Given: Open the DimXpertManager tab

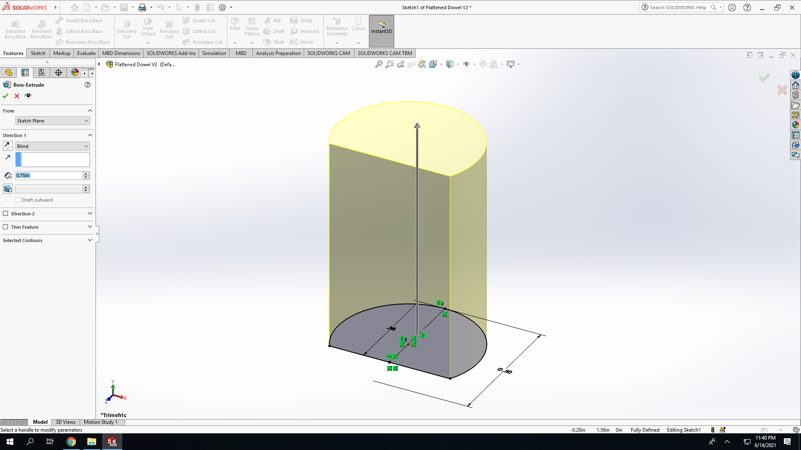Looking at the screenshot, I should pos(58,72).
